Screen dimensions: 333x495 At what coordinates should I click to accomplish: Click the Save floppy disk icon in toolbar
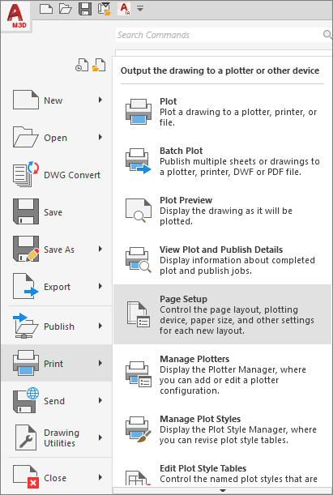pos(85,9)
